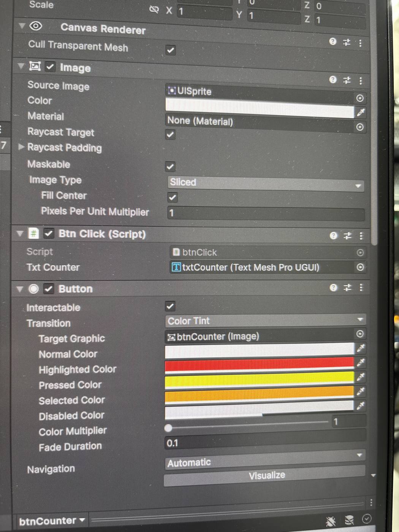Collapse the Button component foldout
This screenshot has width=399, height=532.
pos(20,289)
